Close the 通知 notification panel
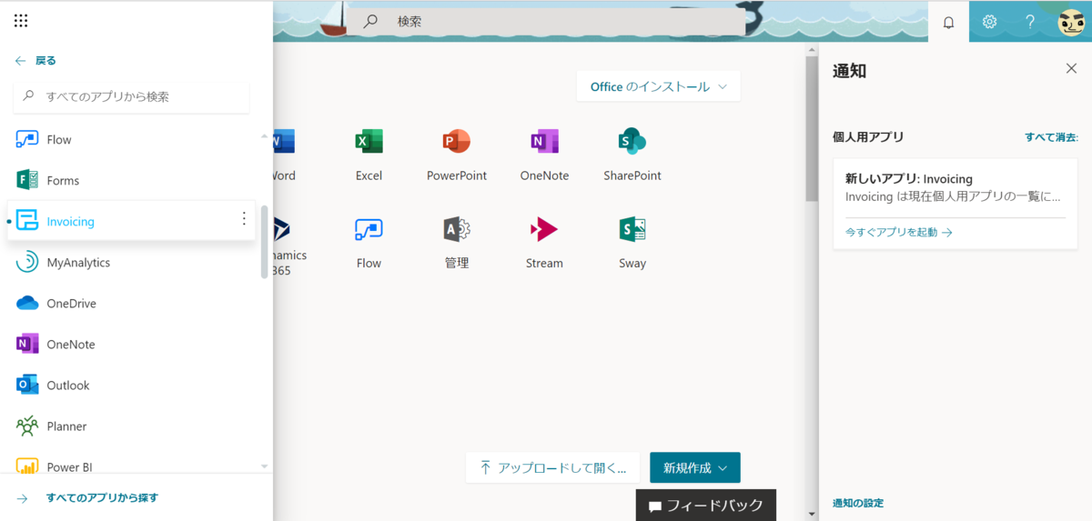 1071,69
